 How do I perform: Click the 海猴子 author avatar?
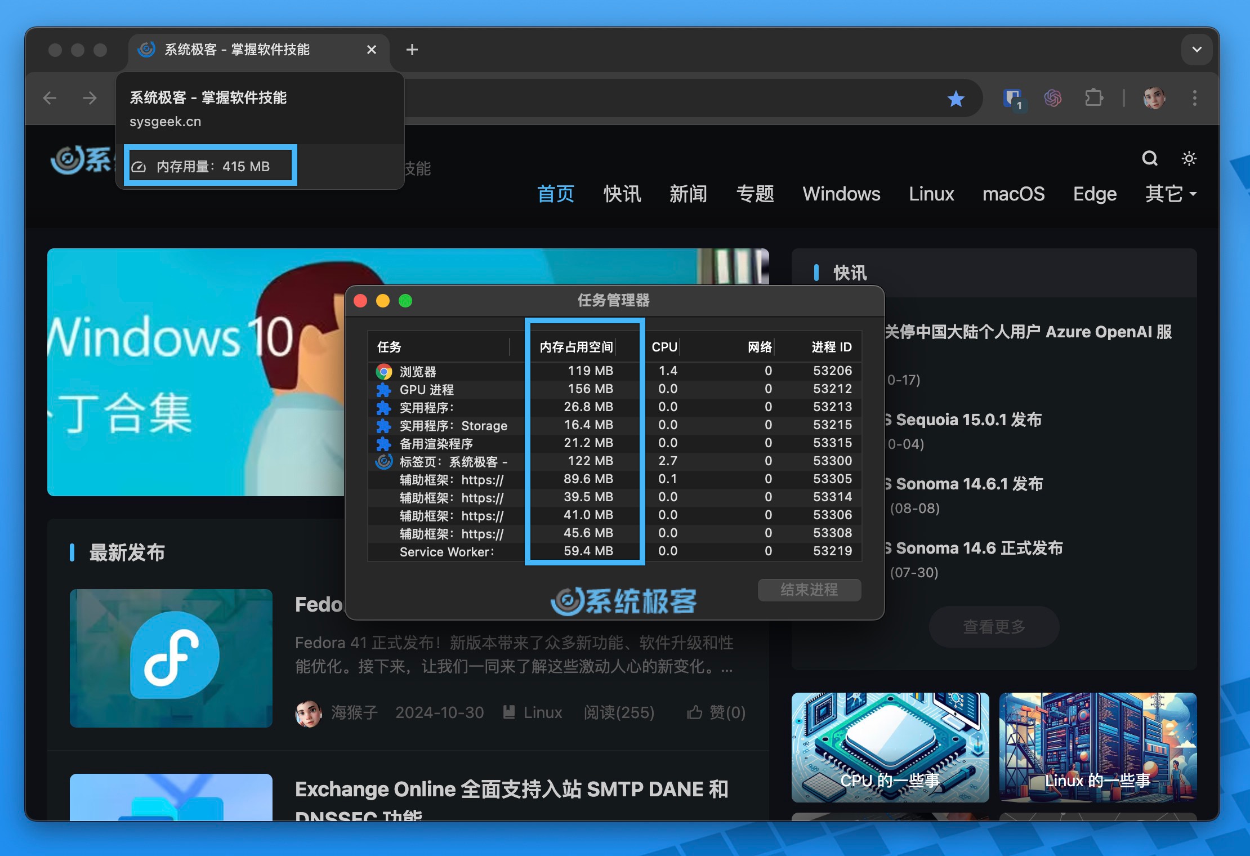309,713
